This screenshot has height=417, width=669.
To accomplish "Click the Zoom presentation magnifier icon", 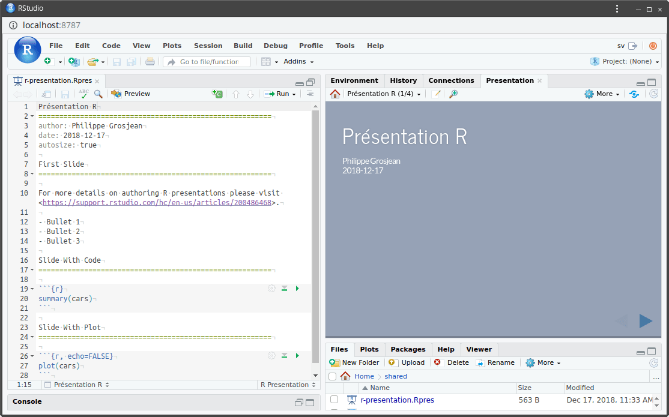I will (453, 94).
